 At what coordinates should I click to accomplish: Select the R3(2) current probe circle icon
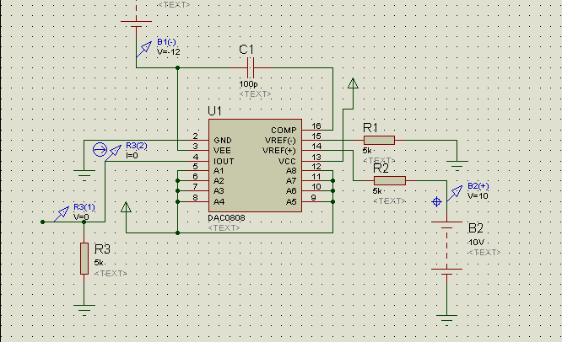tap(100, 150)
